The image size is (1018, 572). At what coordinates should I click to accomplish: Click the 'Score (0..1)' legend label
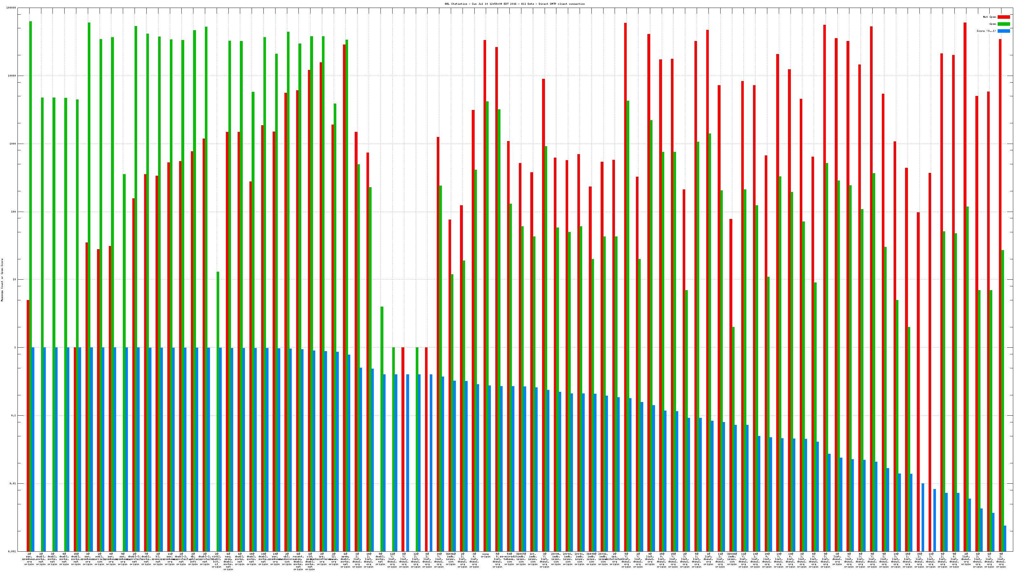coord(986,31)
